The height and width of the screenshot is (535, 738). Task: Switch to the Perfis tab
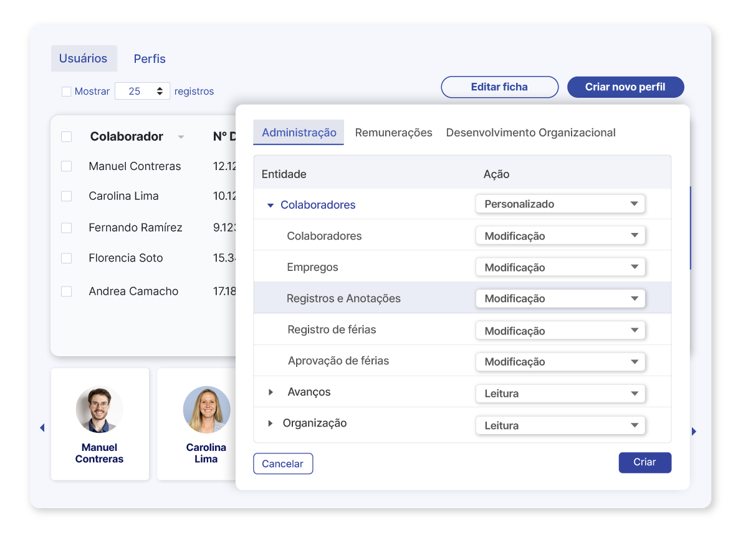(149, 59)
